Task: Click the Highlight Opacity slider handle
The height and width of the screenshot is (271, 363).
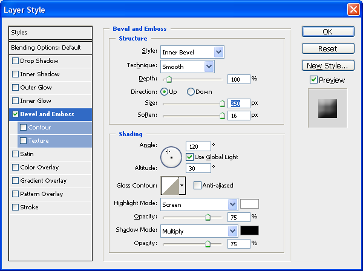Action: pyautogui.click(x=208, y=217)
